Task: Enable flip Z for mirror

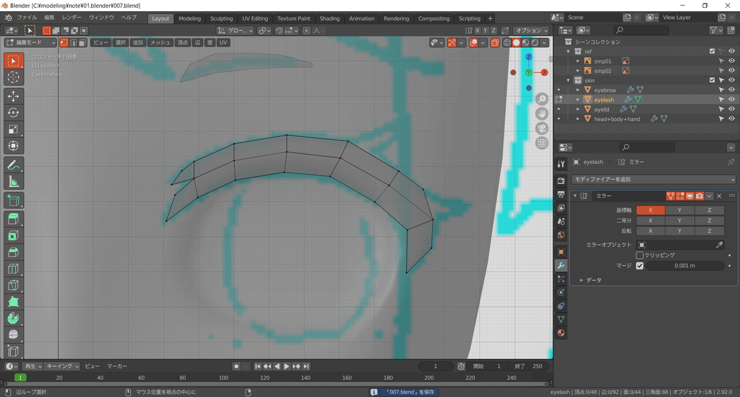Action: (x=709, y=231)
